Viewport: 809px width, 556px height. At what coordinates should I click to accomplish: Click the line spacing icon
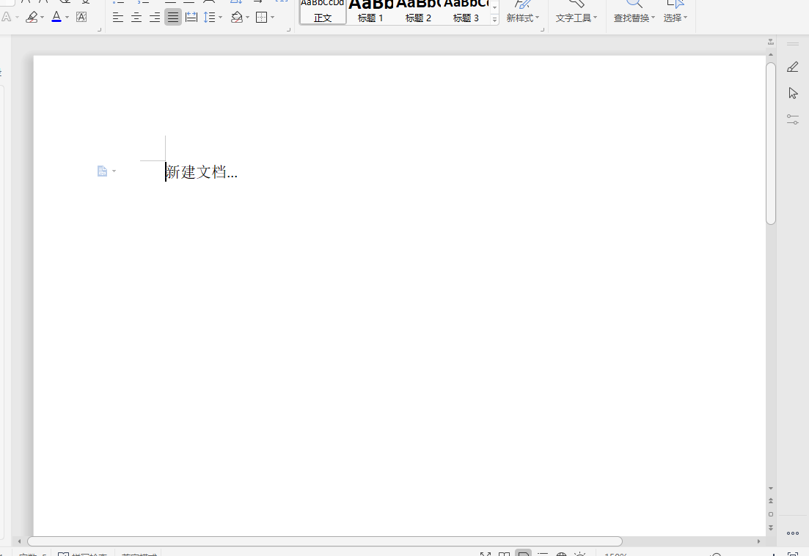click(x=209, y=18)
